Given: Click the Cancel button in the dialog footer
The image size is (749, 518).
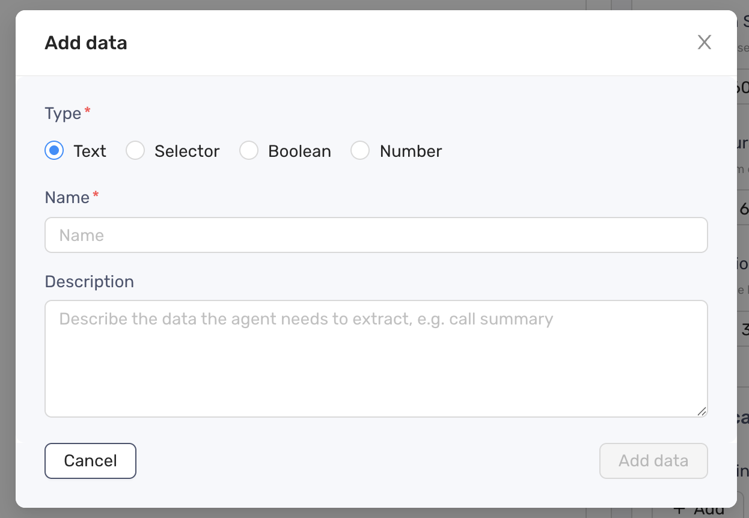Looking at the screenshot, I should 90,460.
